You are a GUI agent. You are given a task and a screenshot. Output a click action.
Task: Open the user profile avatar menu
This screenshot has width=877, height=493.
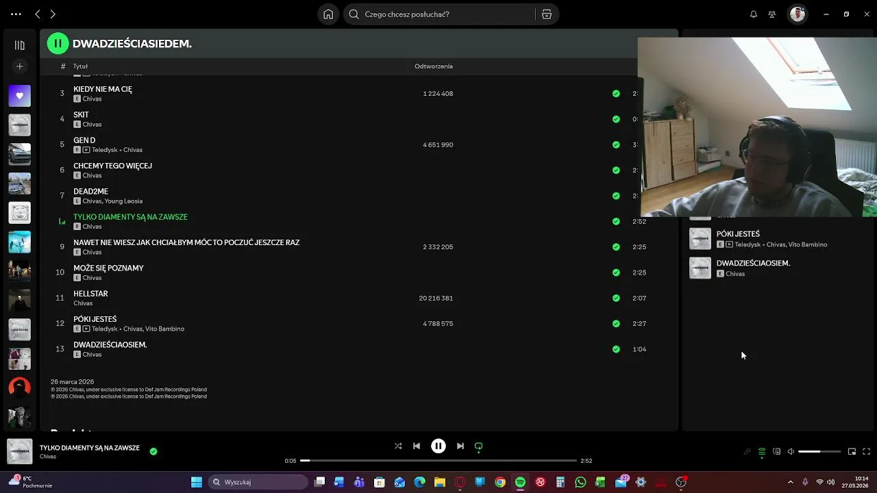point(797,14)
